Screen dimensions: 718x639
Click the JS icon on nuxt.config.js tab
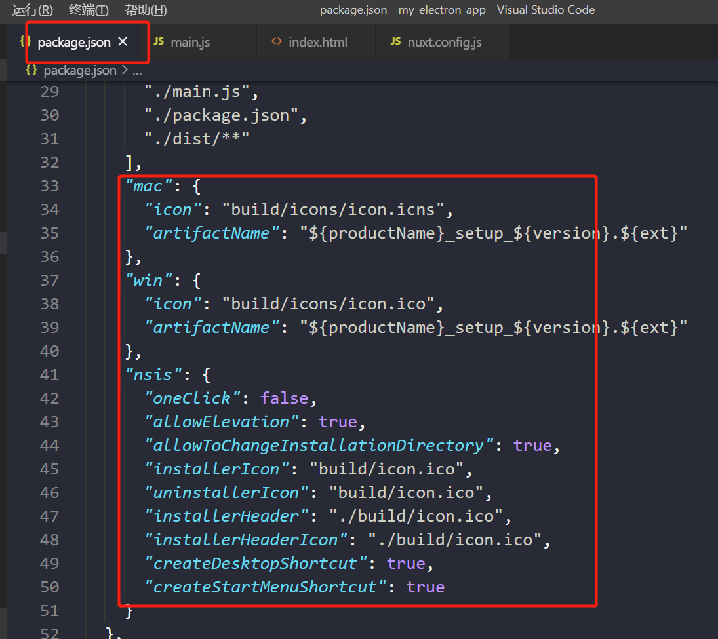point(395,41)
